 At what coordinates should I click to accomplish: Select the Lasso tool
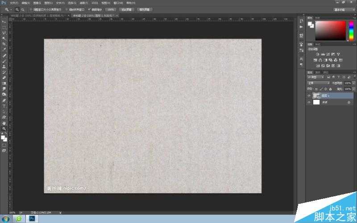point(4,33)
